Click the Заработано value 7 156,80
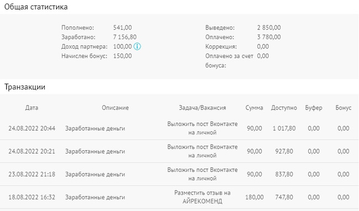 pyautogui.click(x=125, y=37)
